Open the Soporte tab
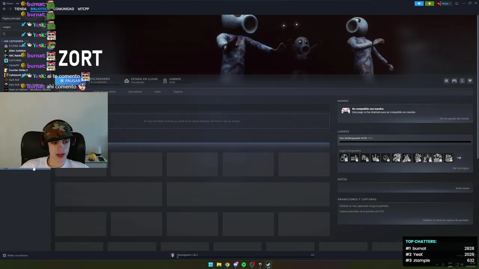This screenshot has width=479, height=269. pos(178,92)
